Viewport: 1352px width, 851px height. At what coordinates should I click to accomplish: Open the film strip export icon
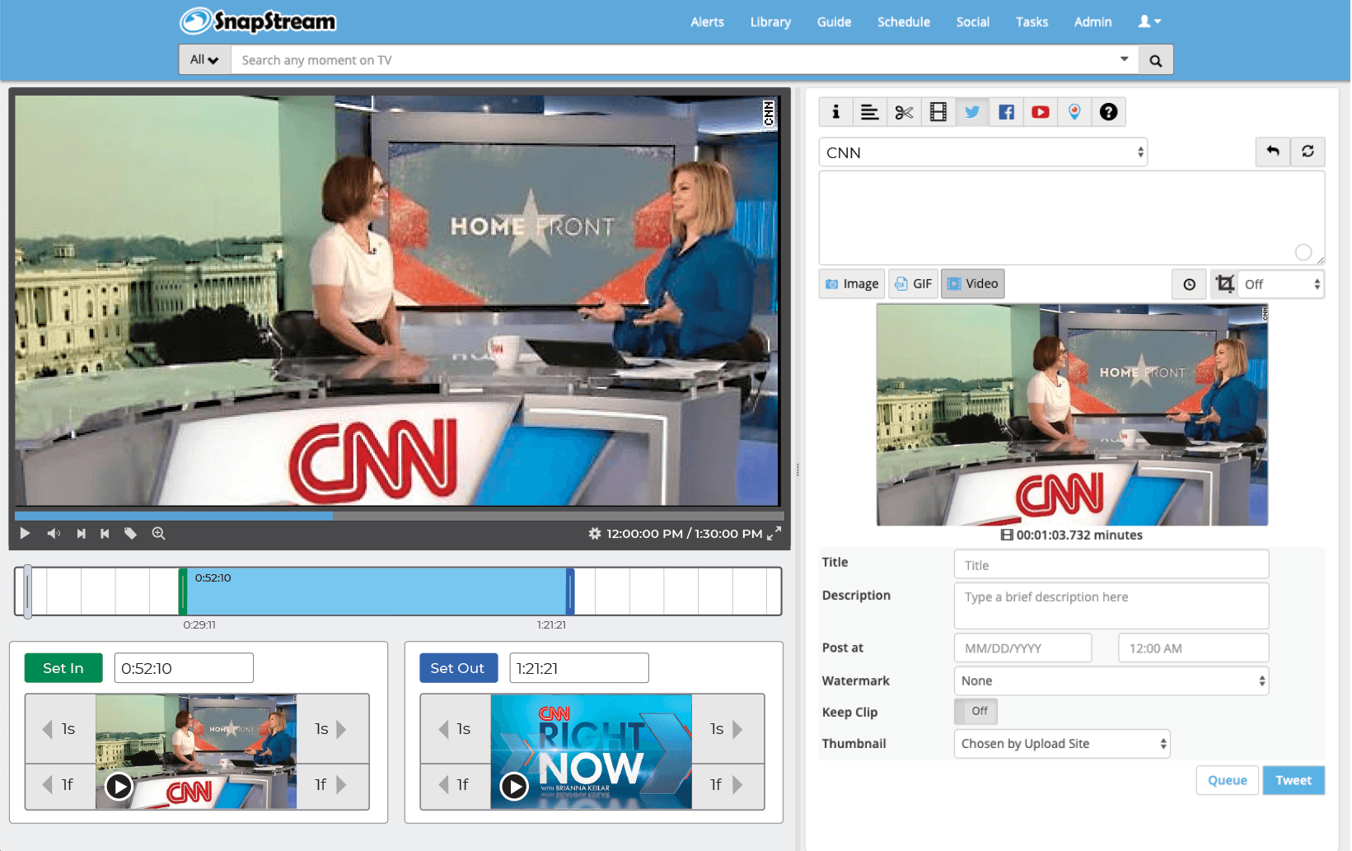click(938, 112)
